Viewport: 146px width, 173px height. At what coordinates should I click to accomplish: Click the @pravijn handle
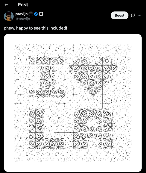pyautogui.click(x=23, y=19)
